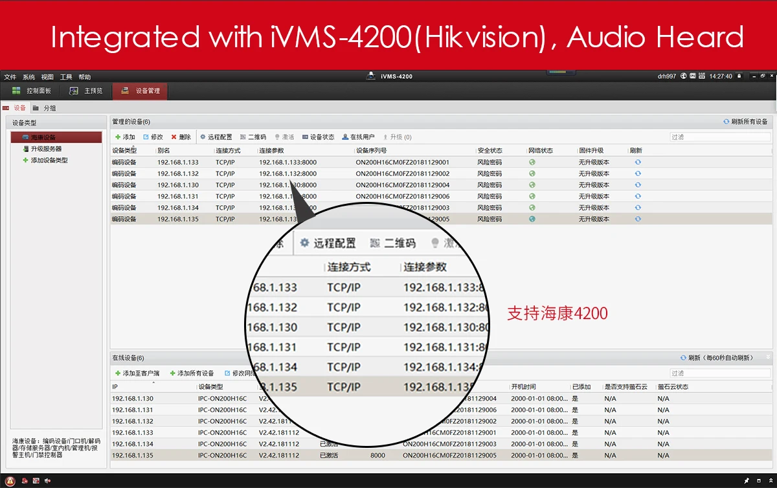This screenshot has height=488, width=777.
Task: Click the 二维码 QR code button
Action: click(253, 137)
